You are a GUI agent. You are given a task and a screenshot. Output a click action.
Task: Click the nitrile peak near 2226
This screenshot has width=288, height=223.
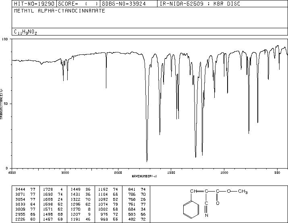tap(106, 88)
